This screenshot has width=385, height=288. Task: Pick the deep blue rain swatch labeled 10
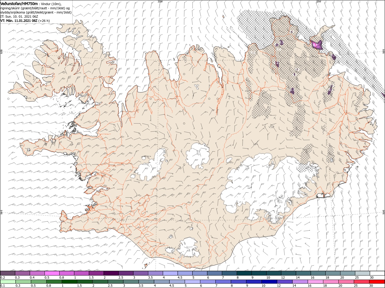tap(269, 282)
